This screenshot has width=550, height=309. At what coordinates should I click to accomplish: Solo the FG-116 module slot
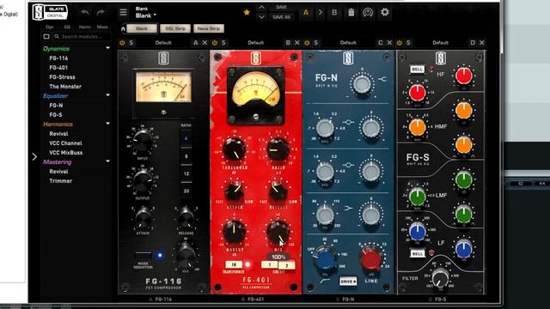[131, 43]
